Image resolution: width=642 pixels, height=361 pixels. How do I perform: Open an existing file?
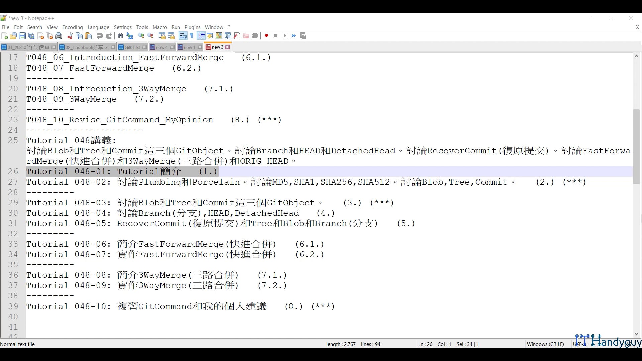click(x=13, y=36)
